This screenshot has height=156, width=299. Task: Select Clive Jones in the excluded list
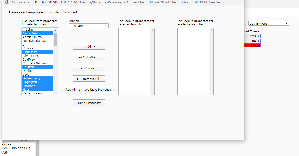31,56
